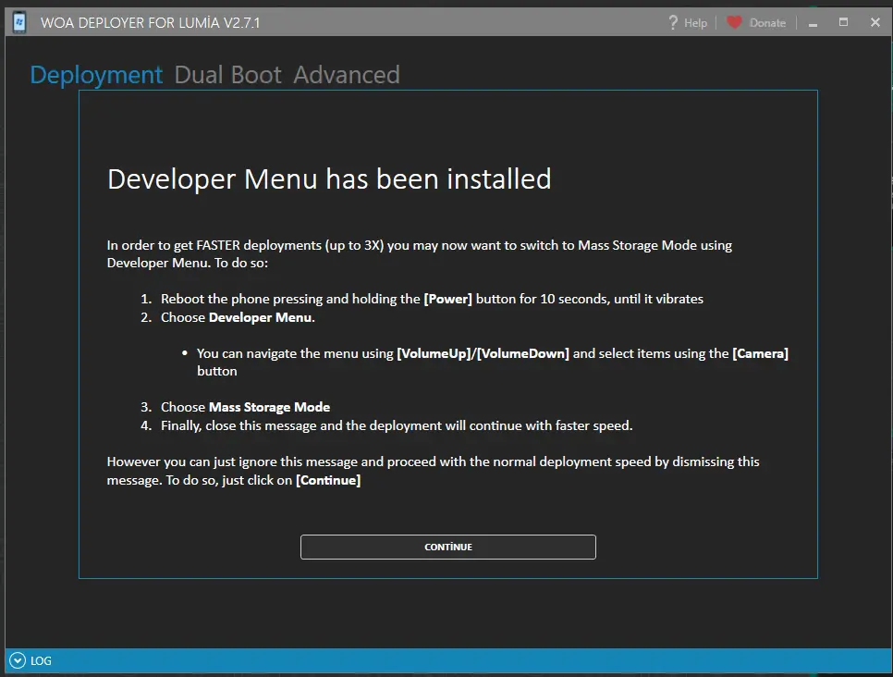The width and height of the screenshot is (893, 677).
Task: Switch to the Deployment tab
Action: [x=96, y=75]
